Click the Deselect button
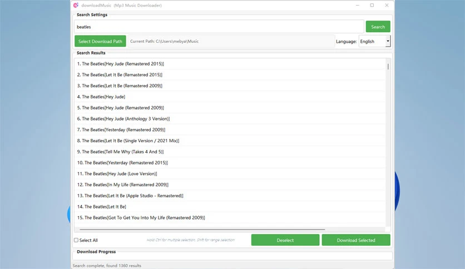 (x=285, y=240)
